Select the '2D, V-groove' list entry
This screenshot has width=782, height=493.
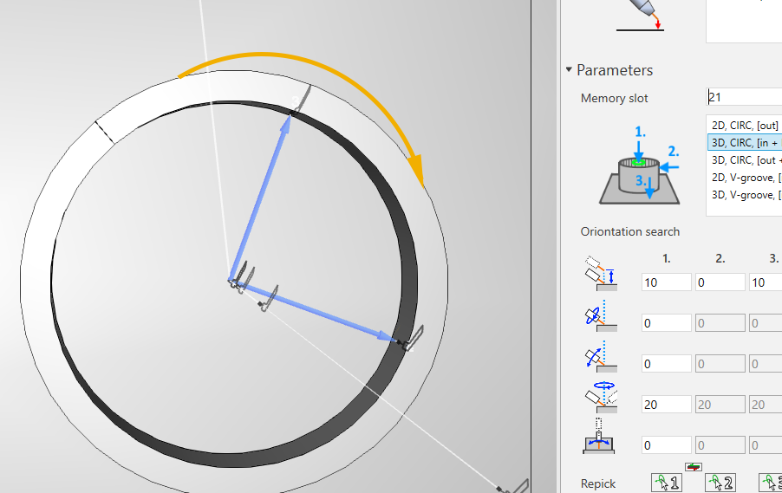[x=745, y=178]
